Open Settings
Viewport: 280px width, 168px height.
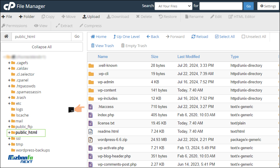[268, 6]
